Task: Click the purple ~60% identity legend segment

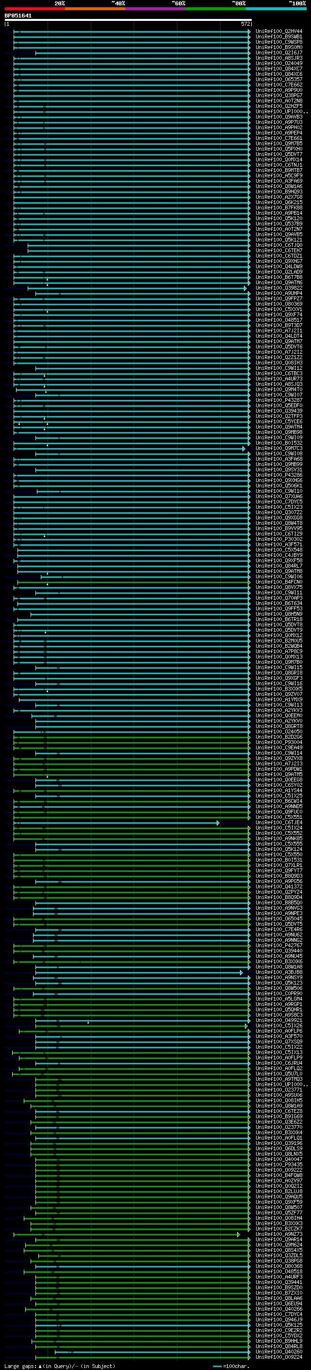Action: pos(156,9)
